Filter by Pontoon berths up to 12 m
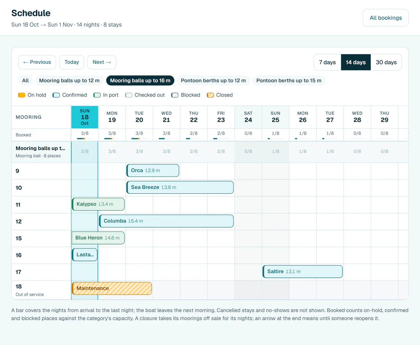420x345 pixels. (x=213, y=80)
